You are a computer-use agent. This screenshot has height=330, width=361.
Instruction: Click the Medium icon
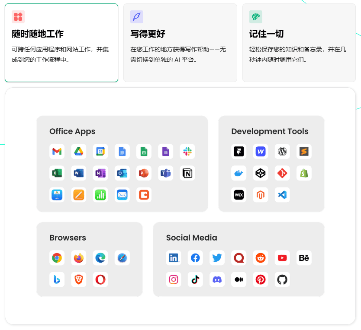coord(239,279)
